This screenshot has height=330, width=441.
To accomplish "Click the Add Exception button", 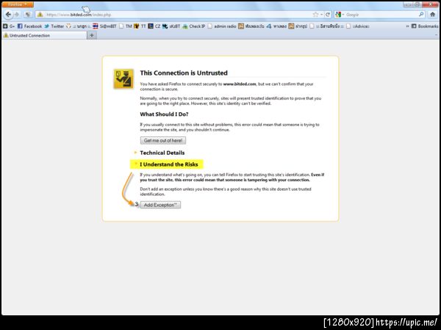I will tap(160, 205).
